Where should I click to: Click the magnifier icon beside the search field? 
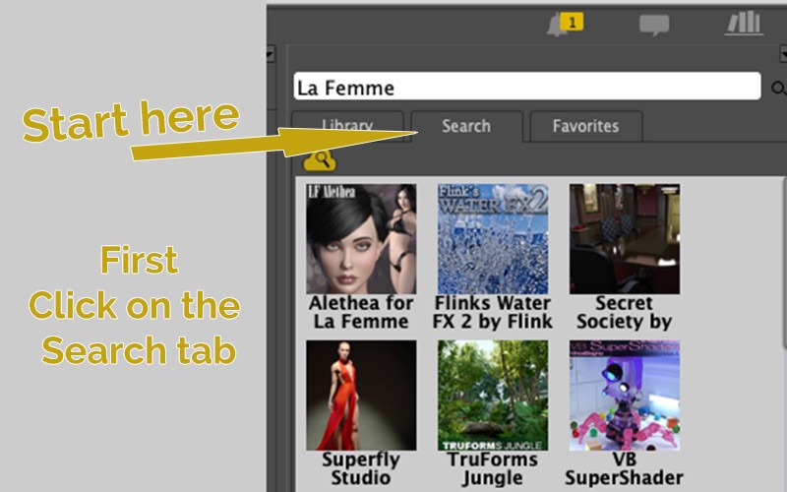tap(778, 89)
